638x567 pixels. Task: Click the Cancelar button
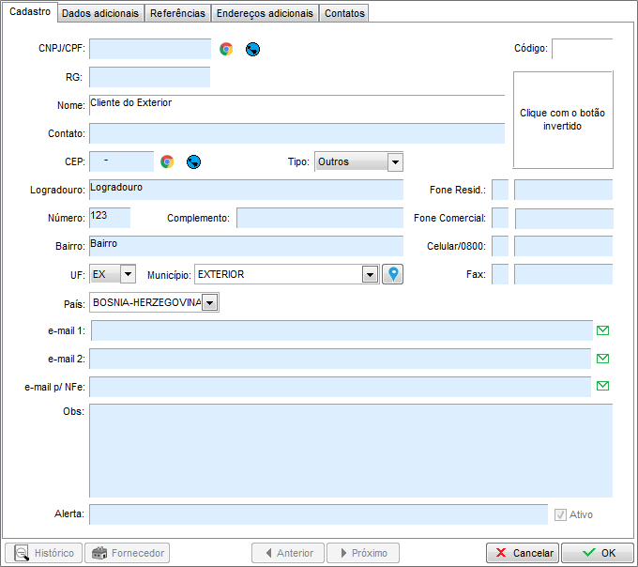tap(523, 553)
